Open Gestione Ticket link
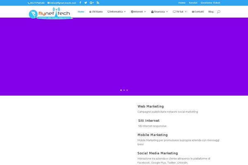248x165 pixels. [210, 3]
